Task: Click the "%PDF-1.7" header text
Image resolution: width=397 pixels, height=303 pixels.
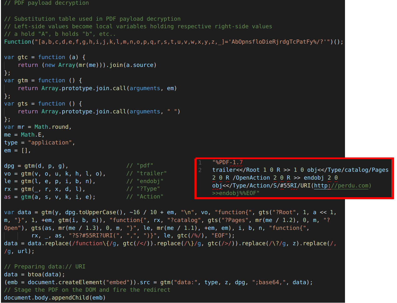Action: click(x=227, y=162)
